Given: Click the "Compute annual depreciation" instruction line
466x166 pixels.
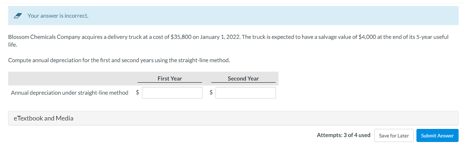Looking at the screenshot, I should [x=119, y=60].
